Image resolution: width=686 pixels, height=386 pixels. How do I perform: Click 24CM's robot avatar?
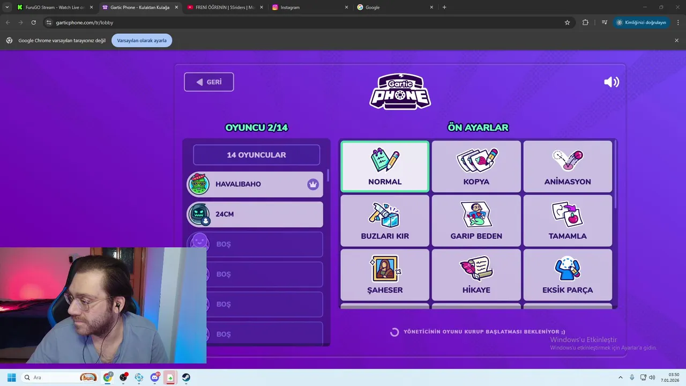(x=199, y=214)
